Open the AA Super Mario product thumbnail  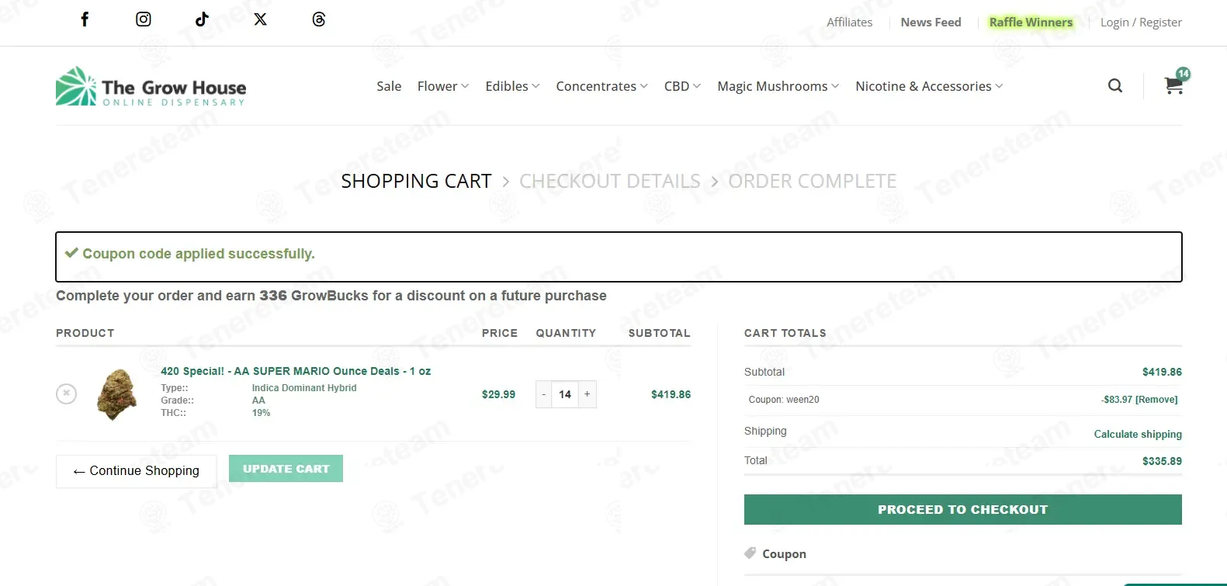[x=116, y=394]
